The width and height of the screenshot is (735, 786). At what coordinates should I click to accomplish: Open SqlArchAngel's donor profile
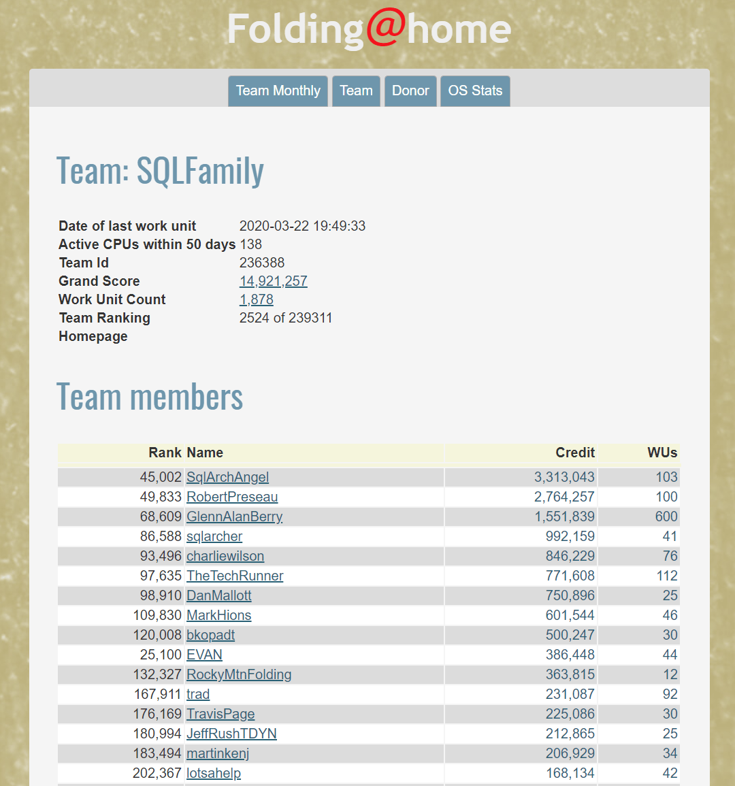point(227,477)
